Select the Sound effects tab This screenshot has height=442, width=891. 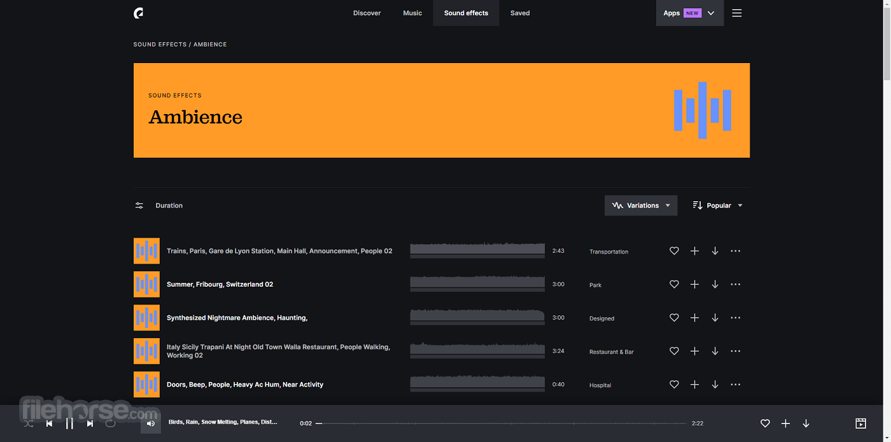point(466,13)
